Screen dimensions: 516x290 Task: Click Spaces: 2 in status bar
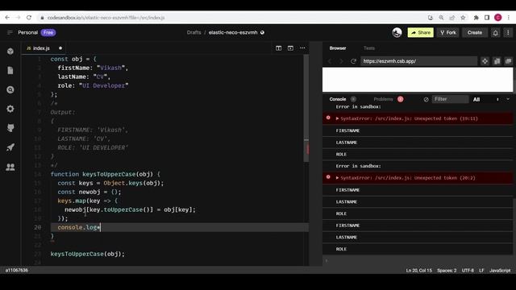447,271
